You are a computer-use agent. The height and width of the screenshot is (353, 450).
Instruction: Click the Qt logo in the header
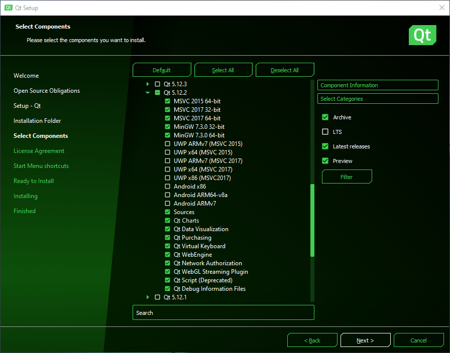[x=422, y=35]
